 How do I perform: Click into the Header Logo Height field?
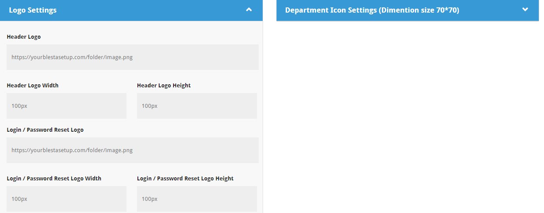point(197,106)
